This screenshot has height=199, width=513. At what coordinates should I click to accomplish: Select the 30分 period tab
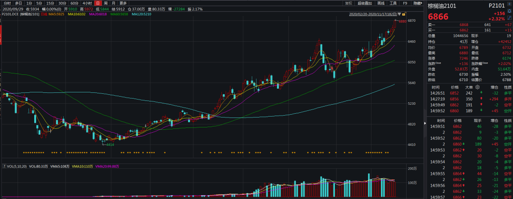pyautogui.click(x=63, y=3)
